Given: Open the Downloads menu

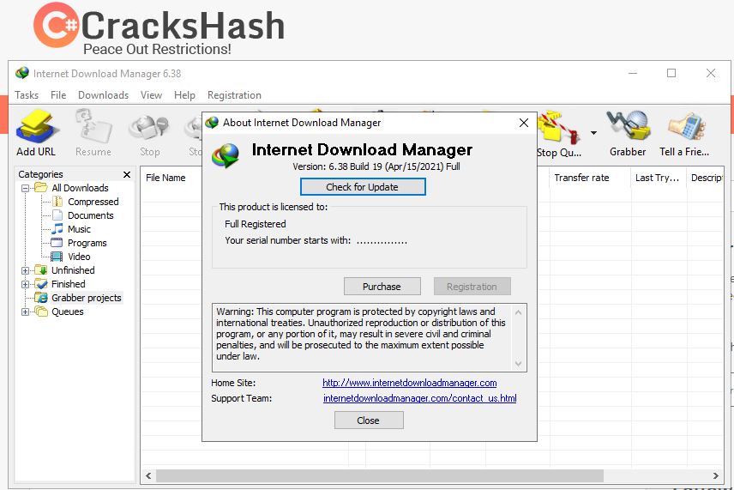Looking at the screenshot, I should pyautogui.click(x=104, y=95).
